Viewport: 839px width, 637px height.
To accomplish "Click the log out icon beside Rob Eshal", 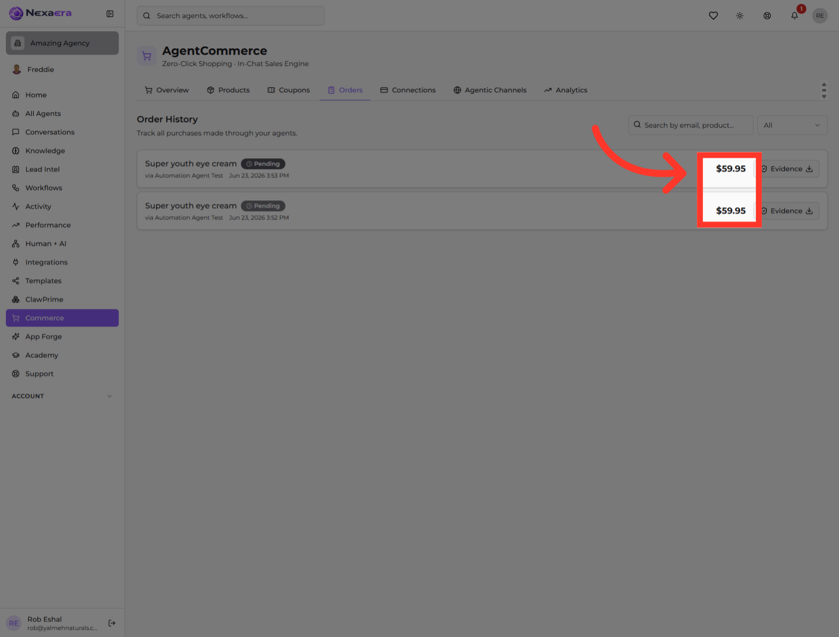I will pos(112,623).
